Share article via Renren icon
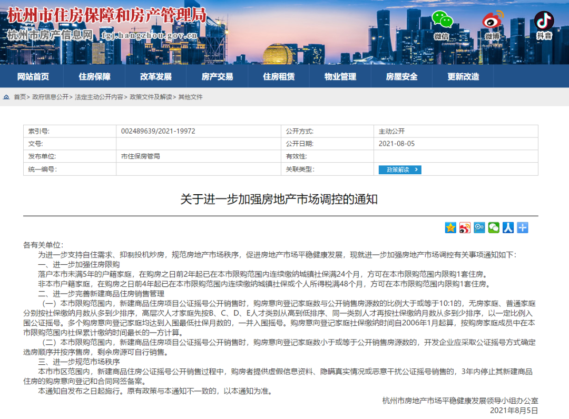569x419 pixels. 508,227
